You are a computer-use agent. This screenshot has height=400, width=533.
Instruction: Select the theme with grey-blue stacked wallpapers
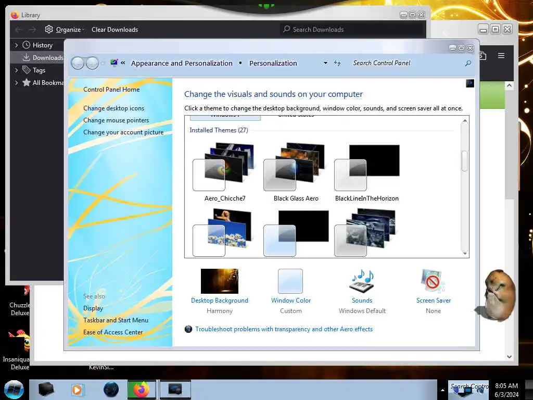click(x=367, y=233)
